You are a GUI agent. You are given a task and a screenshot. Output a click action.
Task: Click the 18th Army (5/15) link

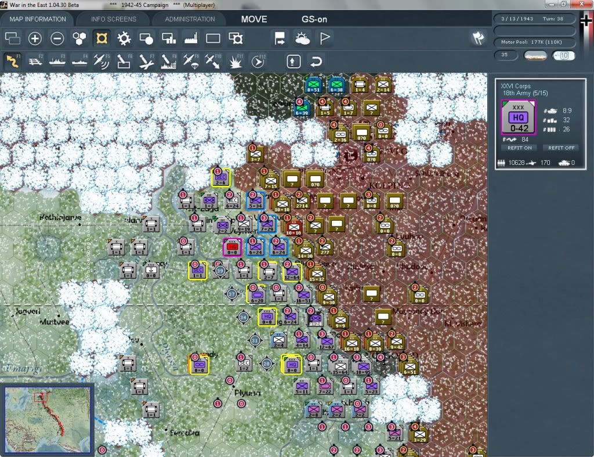(525, 93)
